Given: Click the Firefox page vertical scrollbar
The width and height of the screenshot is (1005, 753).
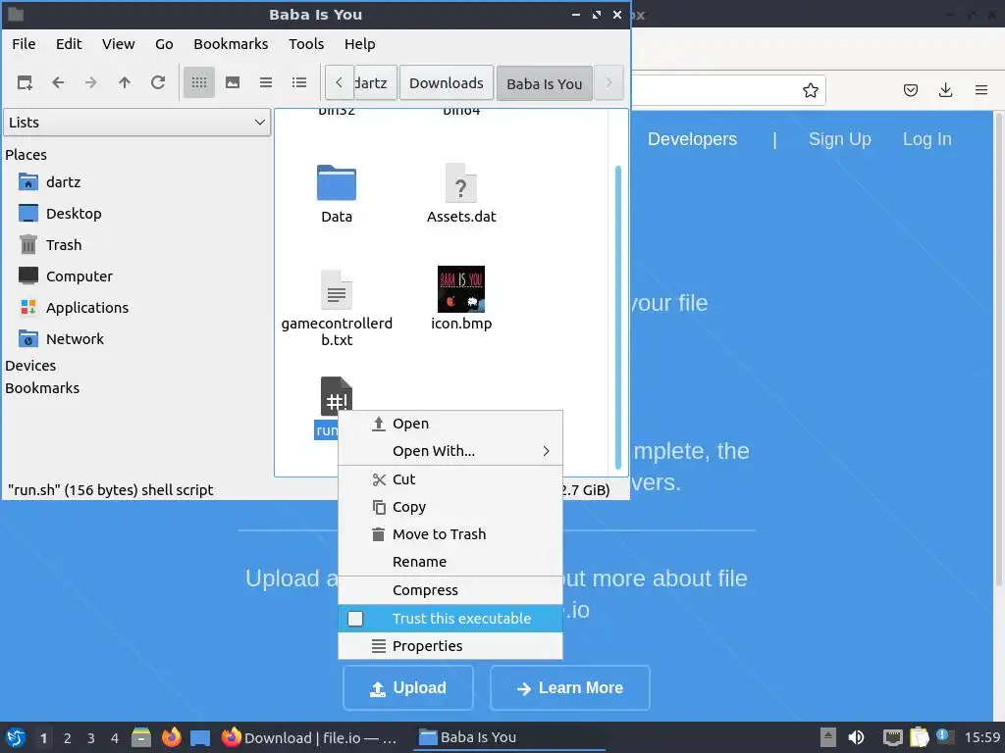Looking at the screenshot, I should pyautogui.click(x=998, y=352).
